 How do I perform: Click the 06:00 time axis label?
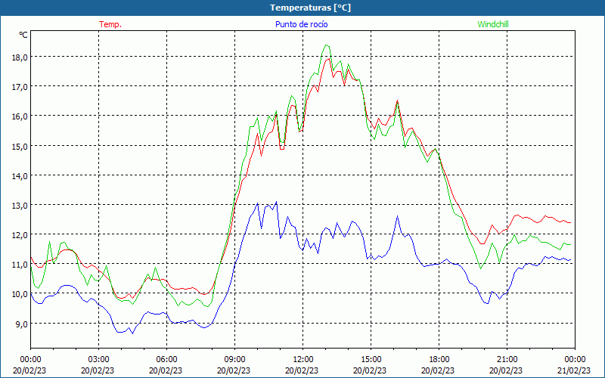pos(167,360)
